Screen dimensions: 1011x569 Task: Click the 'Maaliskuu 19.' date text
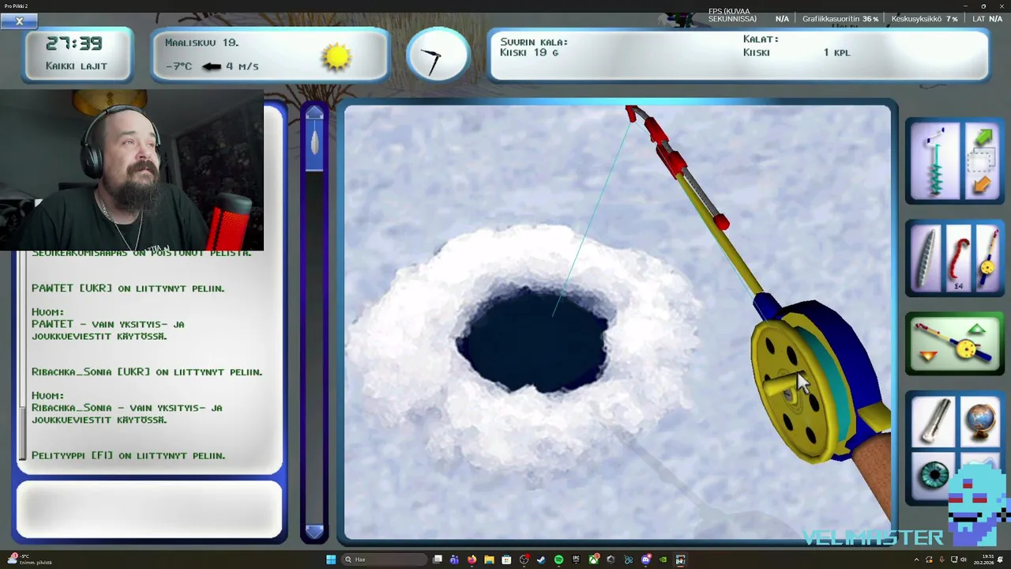(202, 43)
